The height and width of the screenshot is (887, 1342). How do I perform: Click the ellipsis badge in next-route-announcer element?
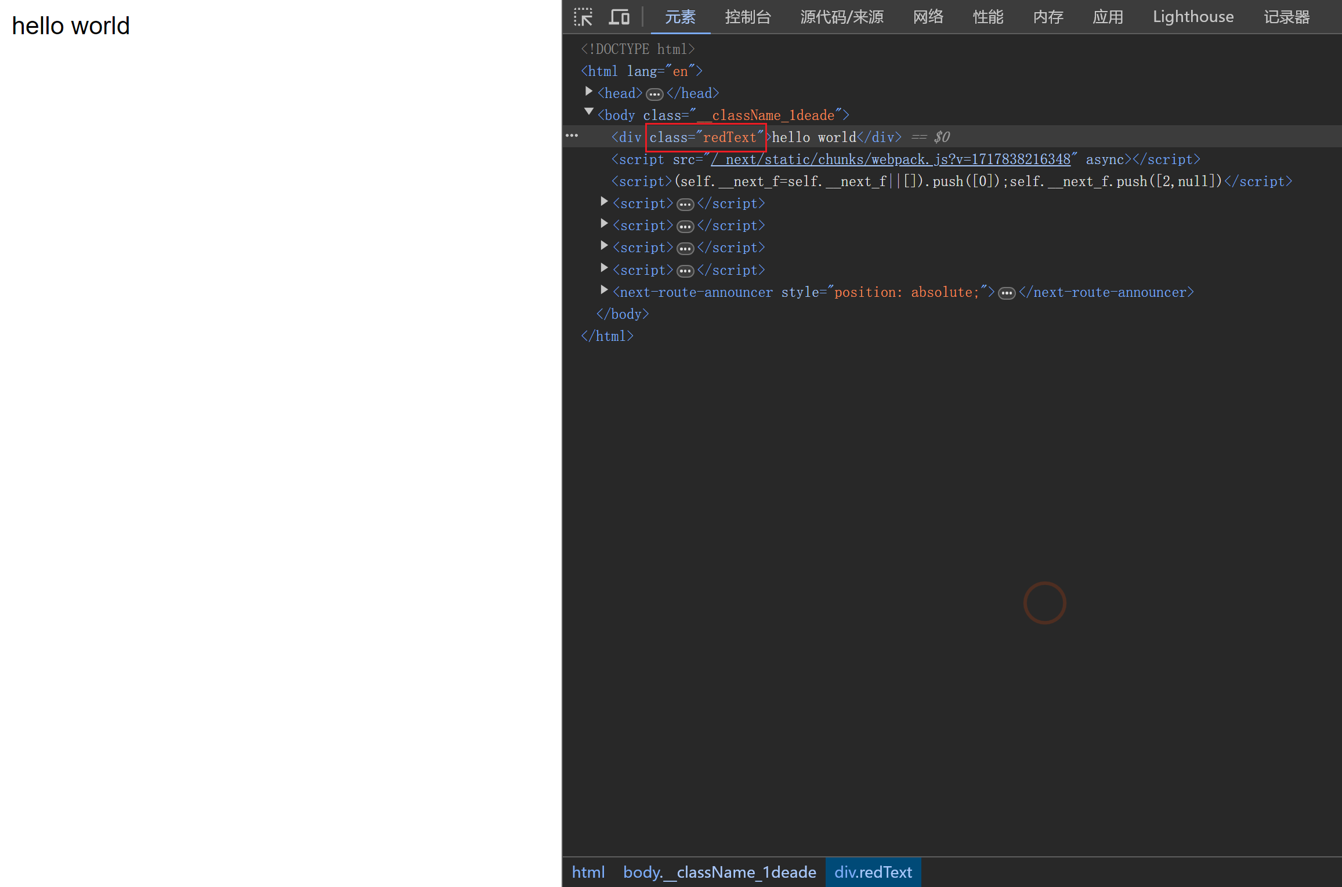[x=1007, y=293]
